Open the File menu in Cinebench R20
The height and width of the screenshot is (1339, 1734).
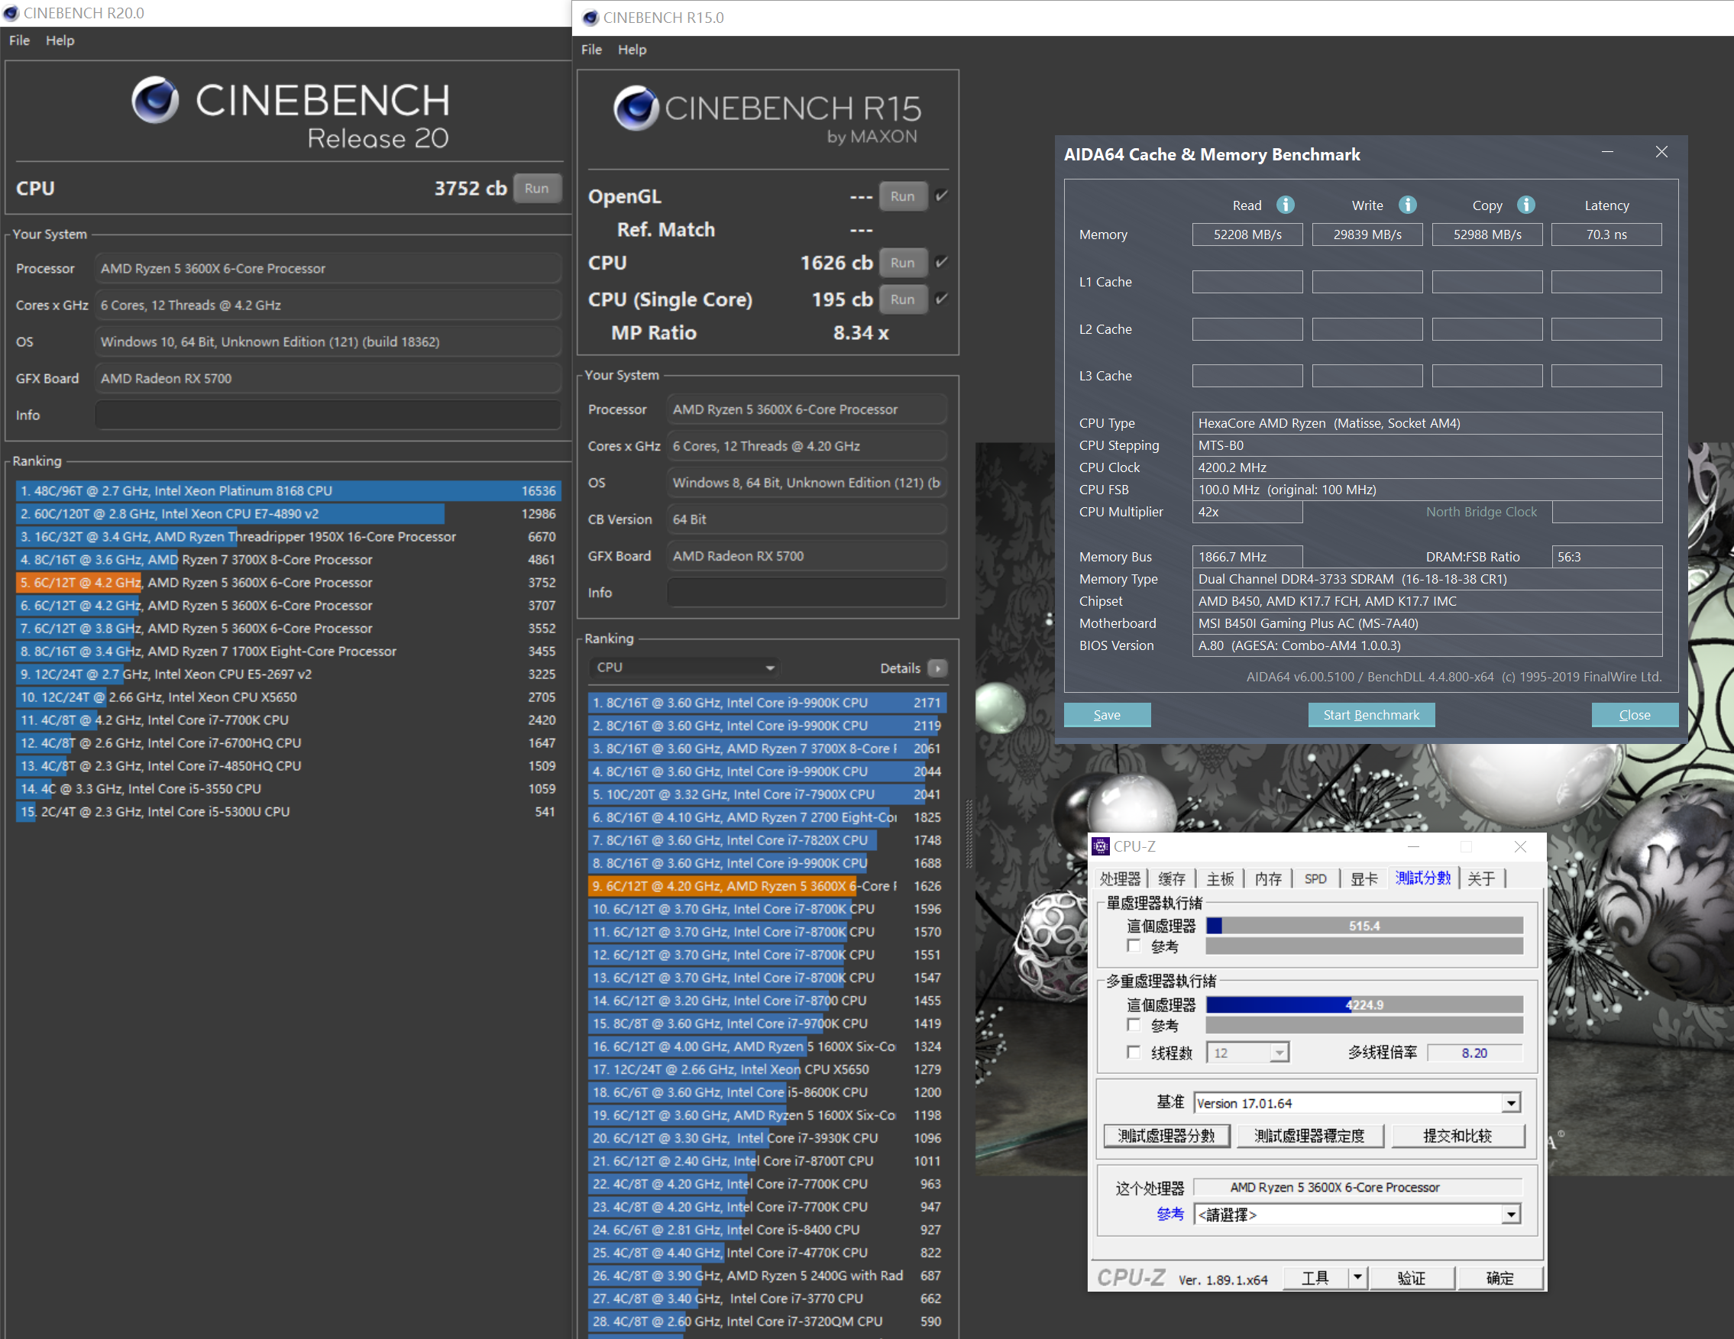point(19,40)
